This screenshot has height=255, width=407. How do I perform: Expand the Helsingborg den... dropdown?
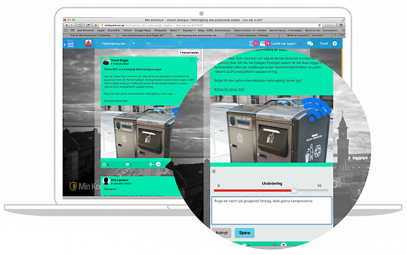click(134, 43)
